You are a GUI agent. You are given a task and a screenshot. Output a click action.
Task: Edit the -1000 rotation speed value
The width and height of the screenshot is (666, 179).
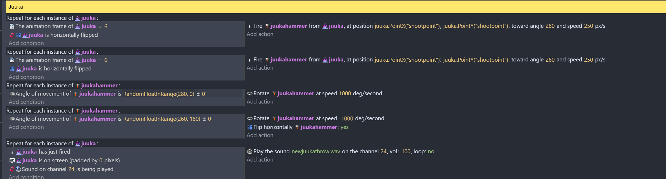[346, 118]
